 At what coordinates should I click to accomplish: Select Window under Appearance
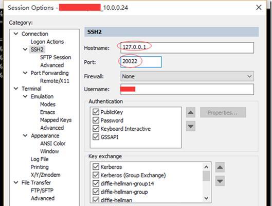click(x=49, y=151)
